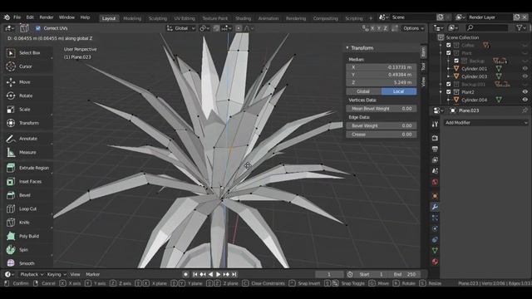Image resolution: width=532 pixels, height=299 pixels.
Task: Click the edge Bevel Weight field
Action: (x=382, y=125)
